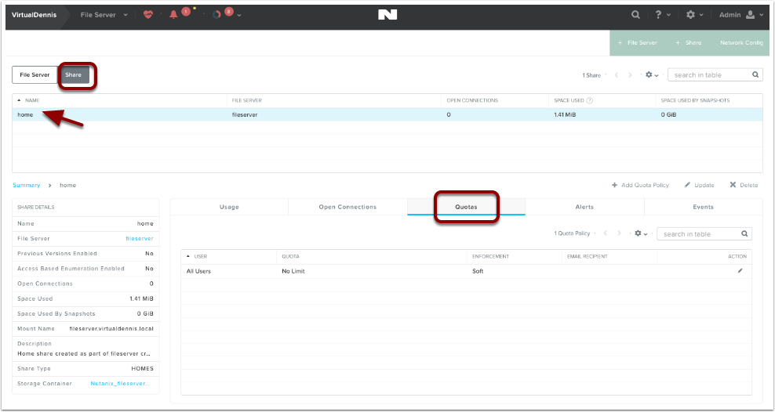Sort shares table by Name column
This screenshot has width=775, height=412.
tap(31, 100)
